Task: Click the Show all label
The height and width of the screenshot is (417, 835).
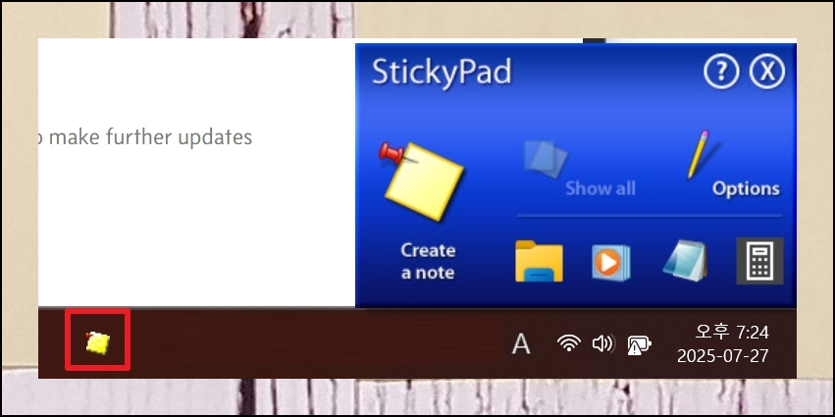Action: [600, 189]
